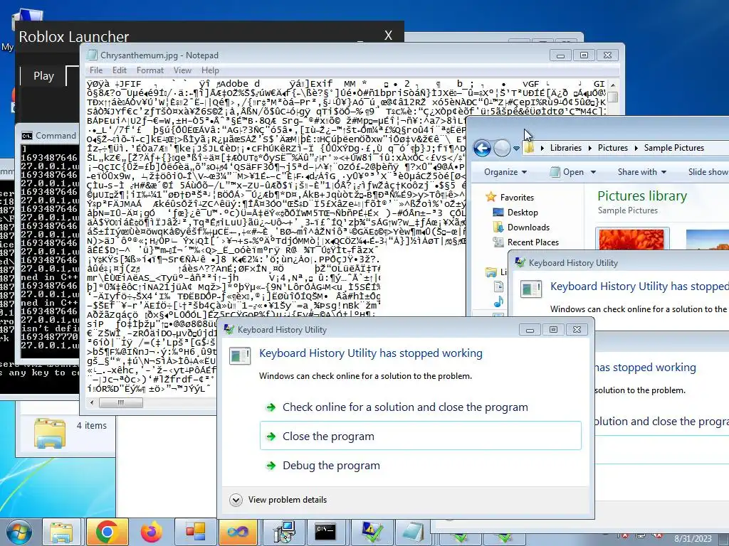729x546 pixels.
Task: Open the Share with dropdown
Action: point(642,172)
